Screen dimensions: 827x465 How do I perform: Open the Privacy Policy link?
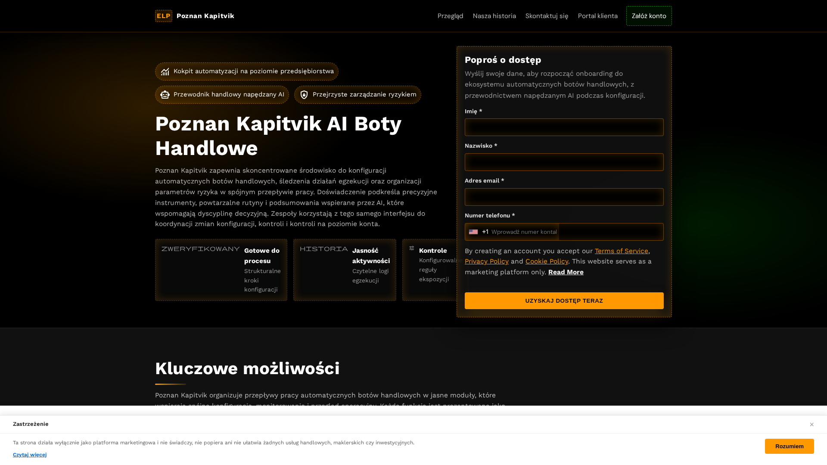point(486,261)
